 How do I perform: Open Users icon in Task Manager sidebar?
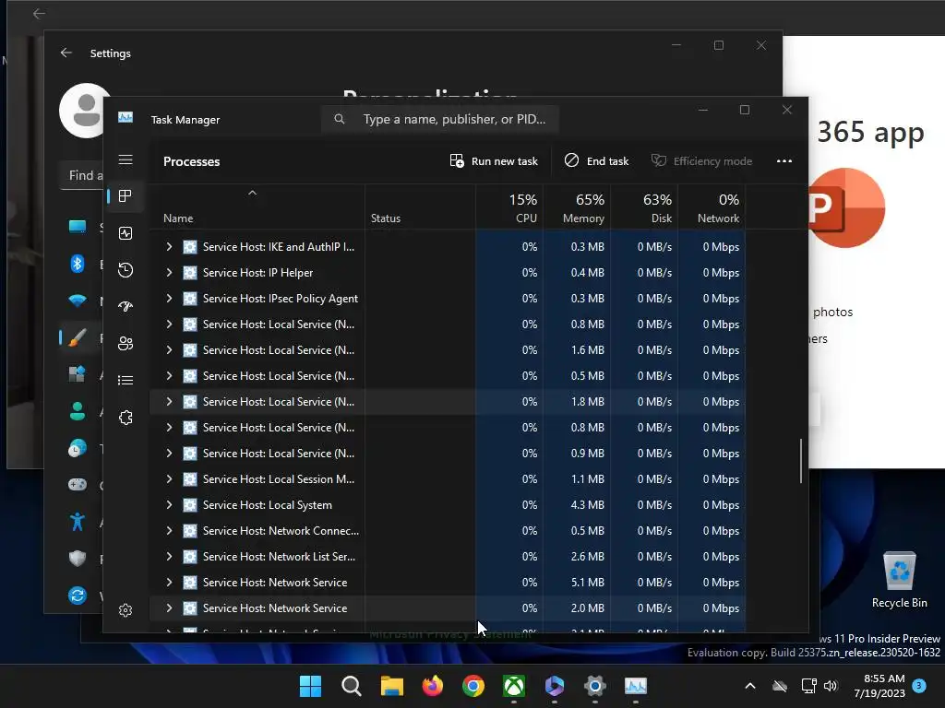click(x=126, y=343)
